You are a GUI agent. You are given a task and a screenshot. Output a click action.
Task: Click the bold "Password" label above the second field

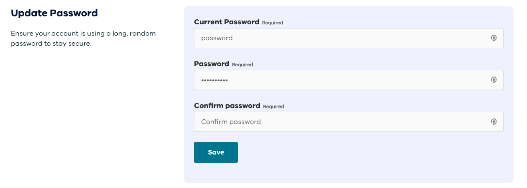(x=212, y=64)
